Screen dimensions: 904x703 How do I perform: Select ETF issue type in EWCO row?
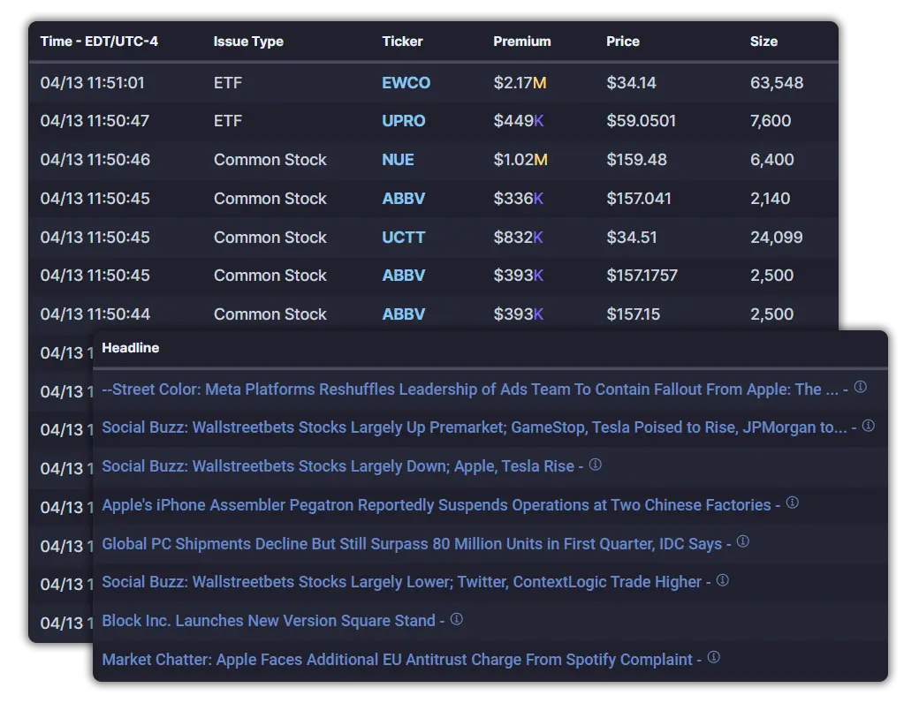coord(228,83)
